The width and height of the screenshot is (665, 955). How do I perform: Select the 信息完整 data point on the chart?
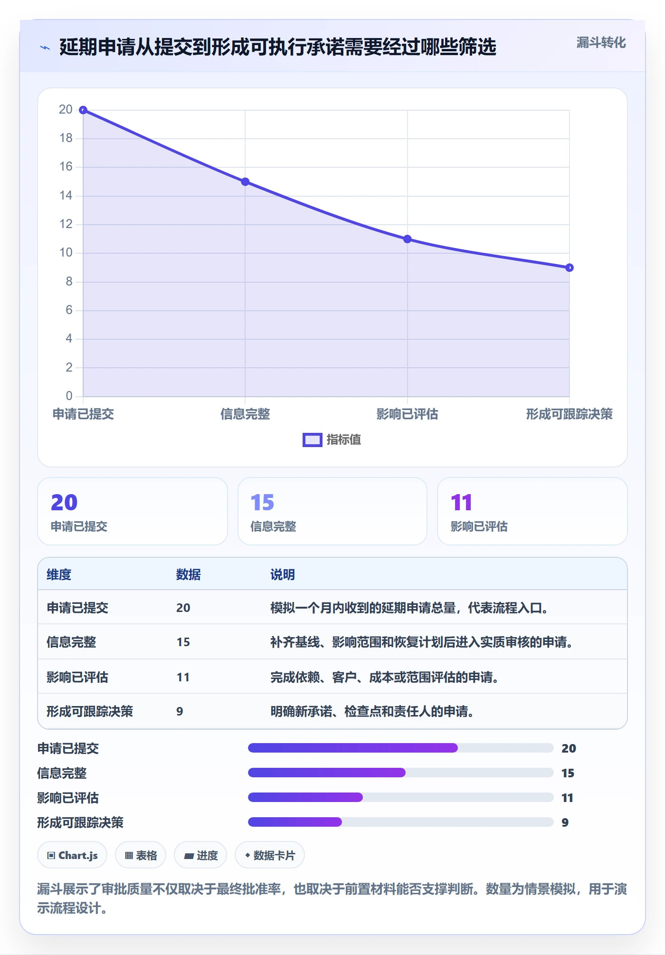(245, 181)
